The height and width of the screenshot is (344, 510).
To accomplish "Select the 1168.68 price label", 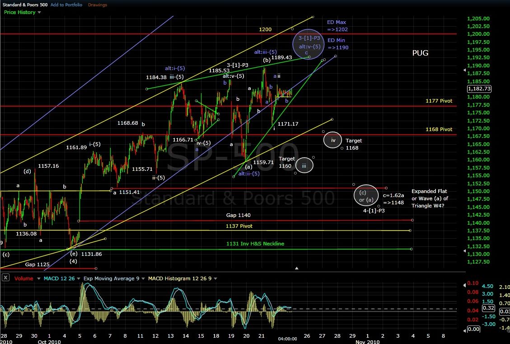I will coord(127,123).
